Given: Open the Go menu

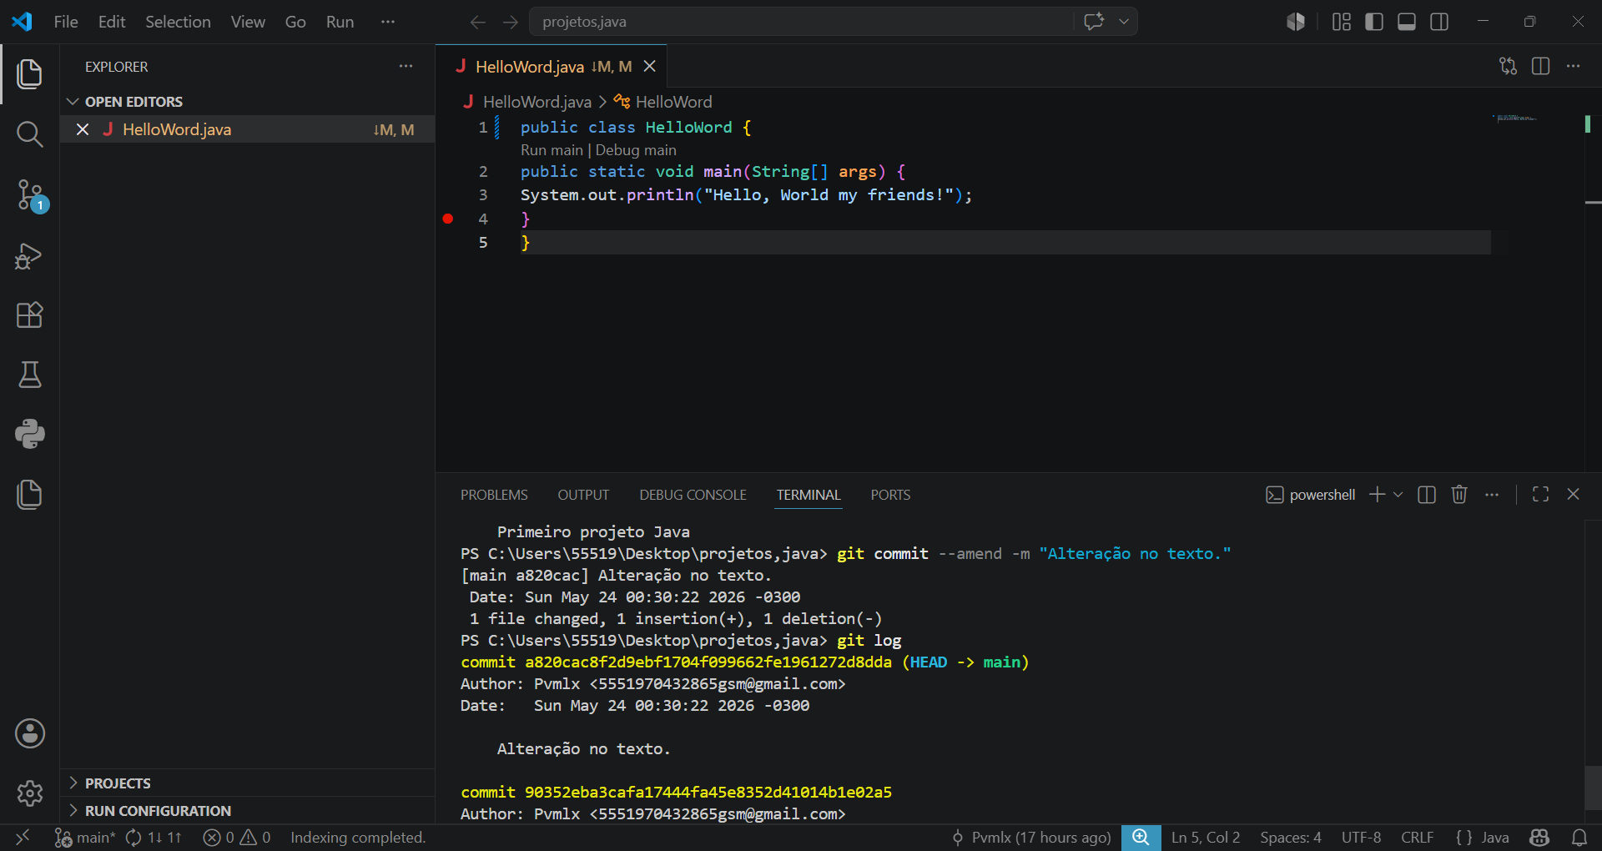Looking at the screenshot, I should pyautogui.click(x=295, y=22).
